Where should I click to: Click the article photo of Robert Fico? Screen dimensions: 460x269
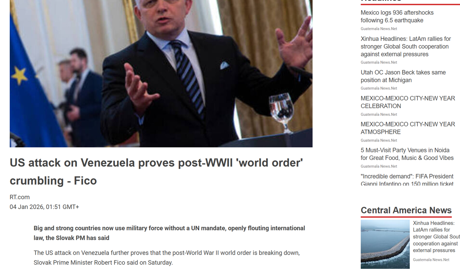[x=161, y=74]
